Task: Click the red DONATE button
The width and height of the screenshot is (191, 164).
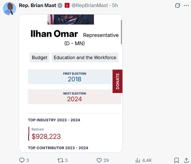Action: [x=117, y=81]
